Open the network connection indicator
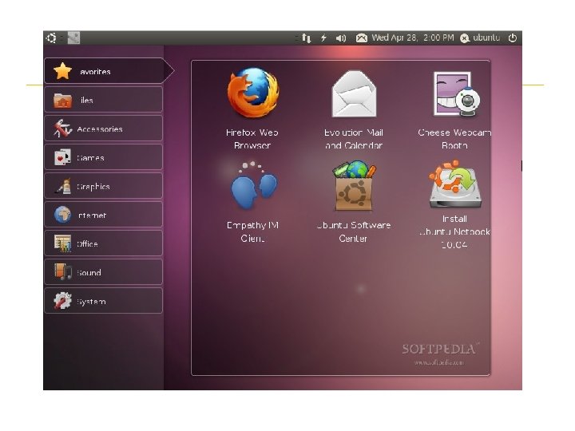 coord(306,38)
